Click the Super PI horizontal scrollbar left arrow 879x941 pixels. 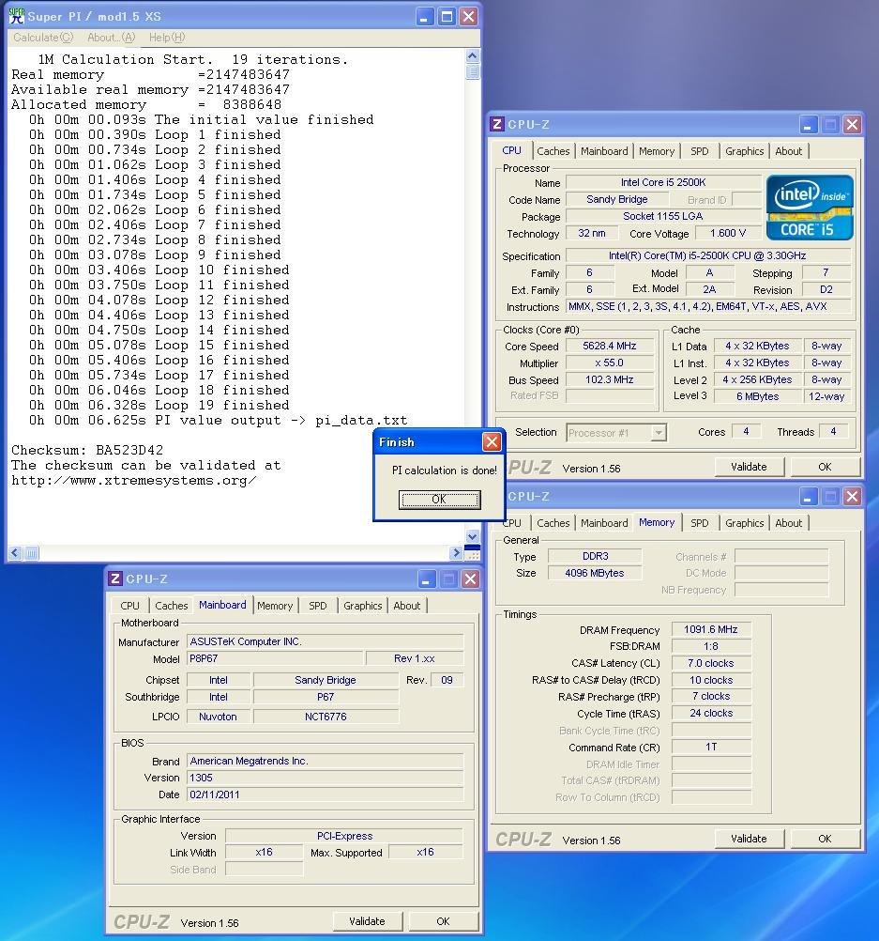(16, 553)
